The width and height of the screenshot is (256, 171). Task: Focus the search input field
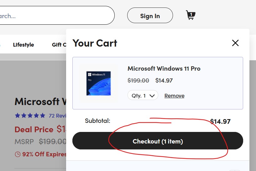pyautogui.click(x=56, y=15)
